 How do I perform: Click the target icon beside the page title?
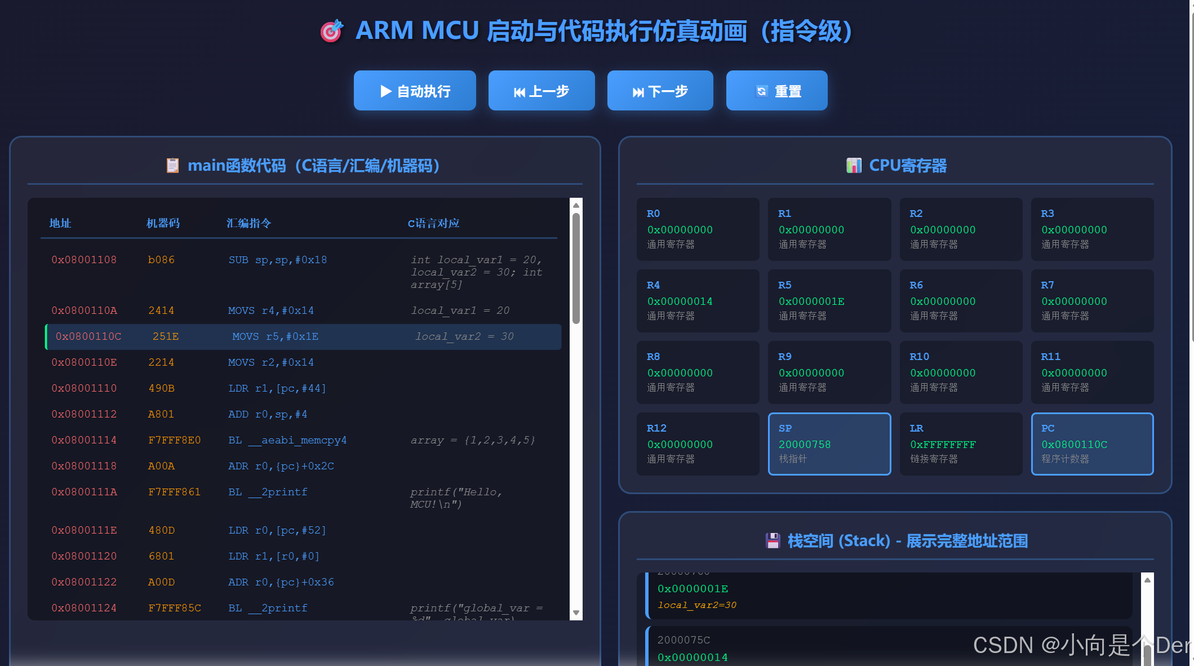332,31
